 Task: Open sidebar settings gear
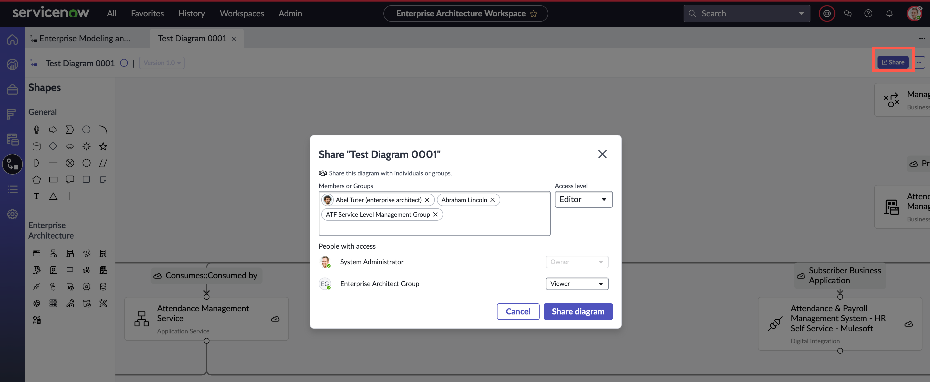[12, 214]
